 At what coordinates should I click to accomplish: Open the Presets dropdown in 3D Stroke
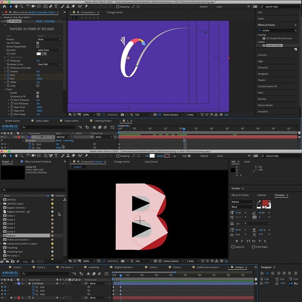pos(49,39)
